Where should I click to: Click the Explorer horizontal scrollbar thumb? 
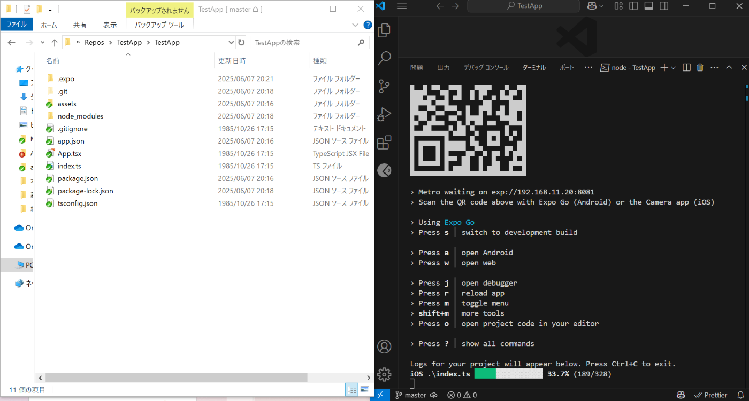tap(175, 378)
